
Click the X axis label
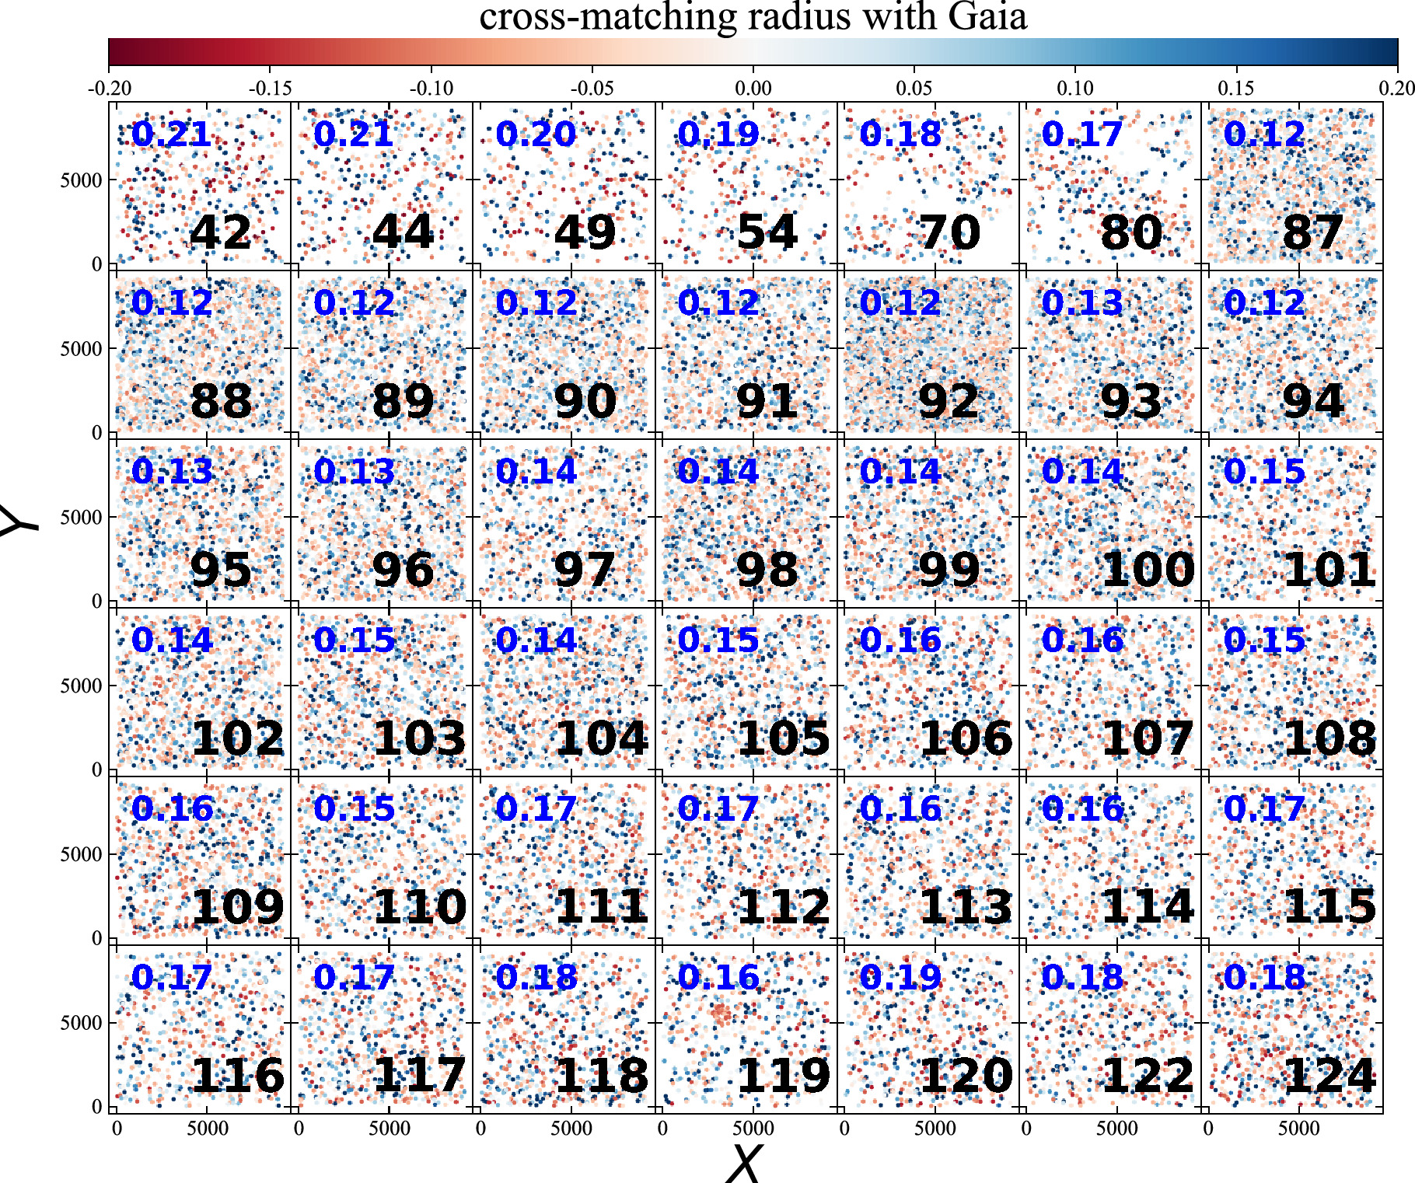(x=745, y=1163)
